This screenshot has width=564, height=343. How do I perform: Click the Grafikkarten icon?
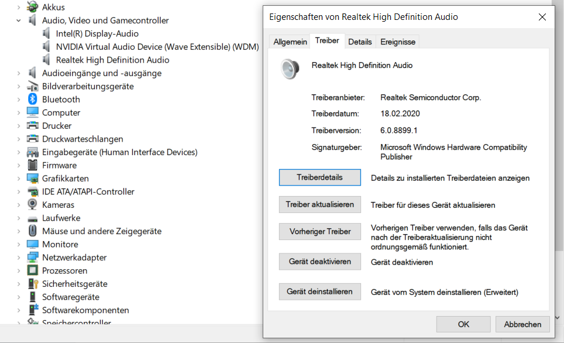32,178
